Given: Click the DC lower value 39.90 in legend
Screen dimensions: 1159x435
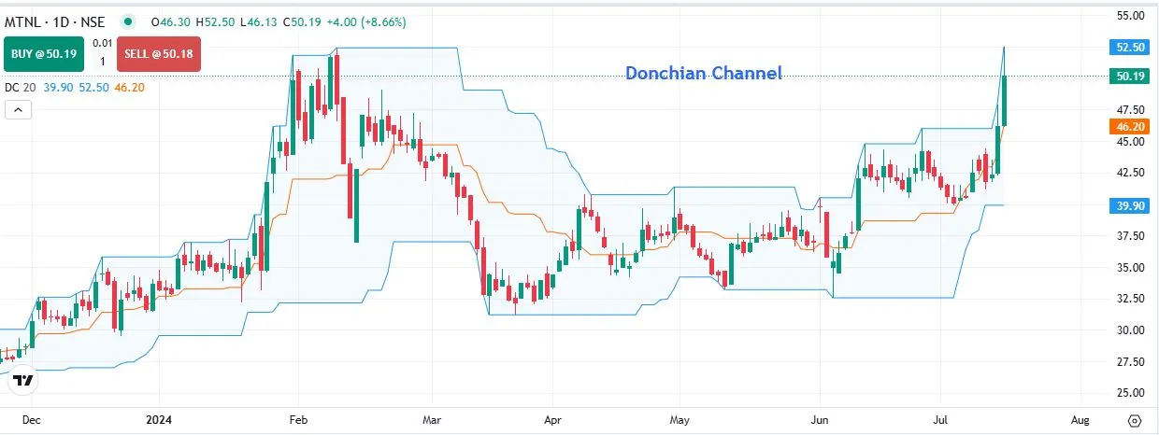Looking at the screenshot, I should click(x=58, y=87).
